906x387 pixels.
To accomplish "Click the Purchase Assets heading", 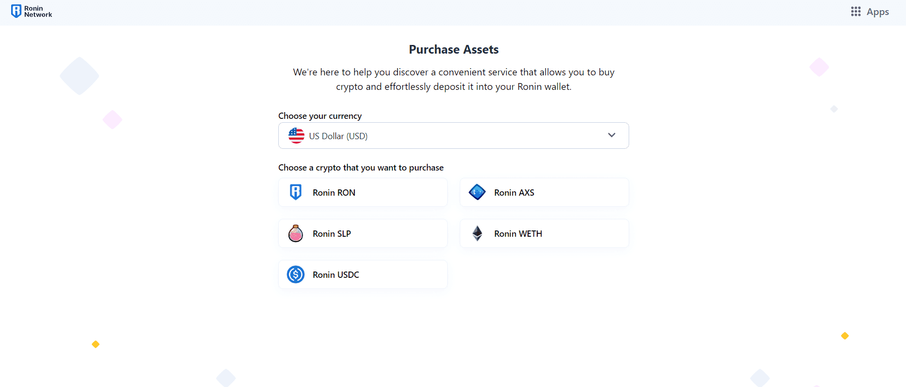I will [453, 49].
